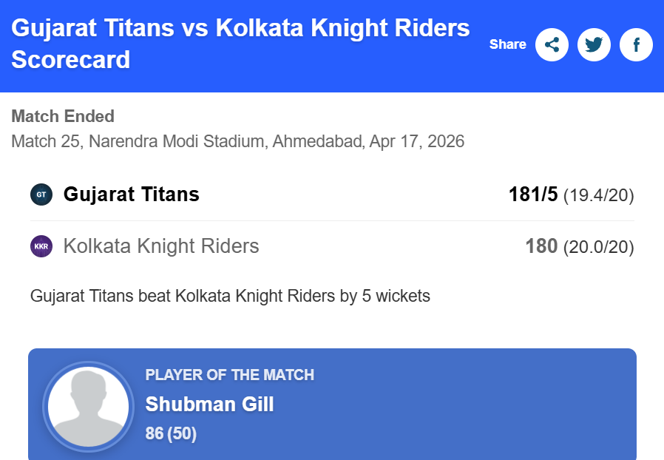Share the scorecard on Facebook
The width and height of the screenshot is (664, 460).
tap(636, 44)
